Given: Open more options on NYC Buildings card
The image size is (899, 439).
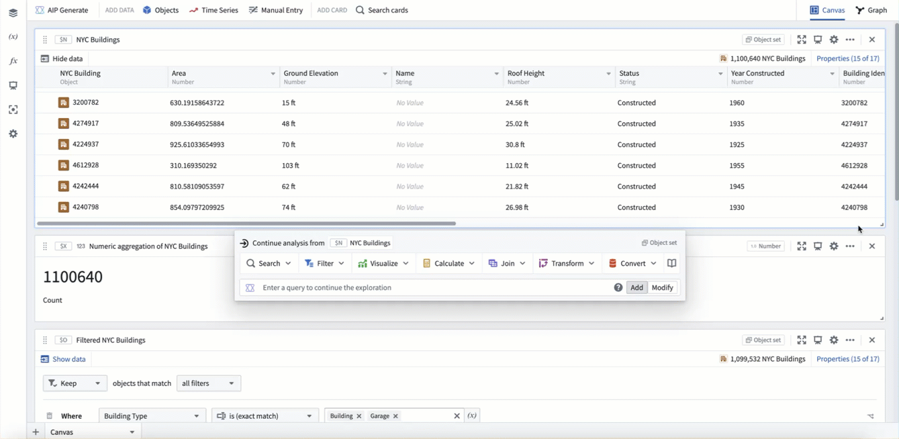Looking at the screenshot, I should coord(850,40).
